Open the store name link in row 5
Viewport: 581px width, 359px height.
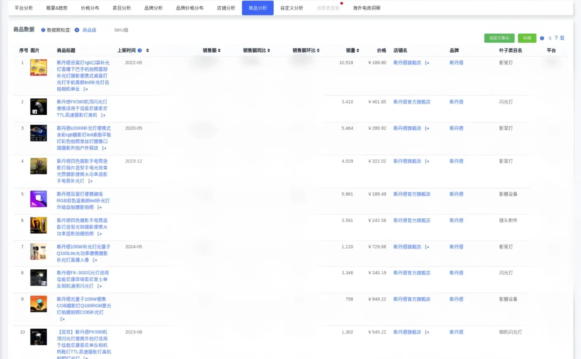coord(412,194)
